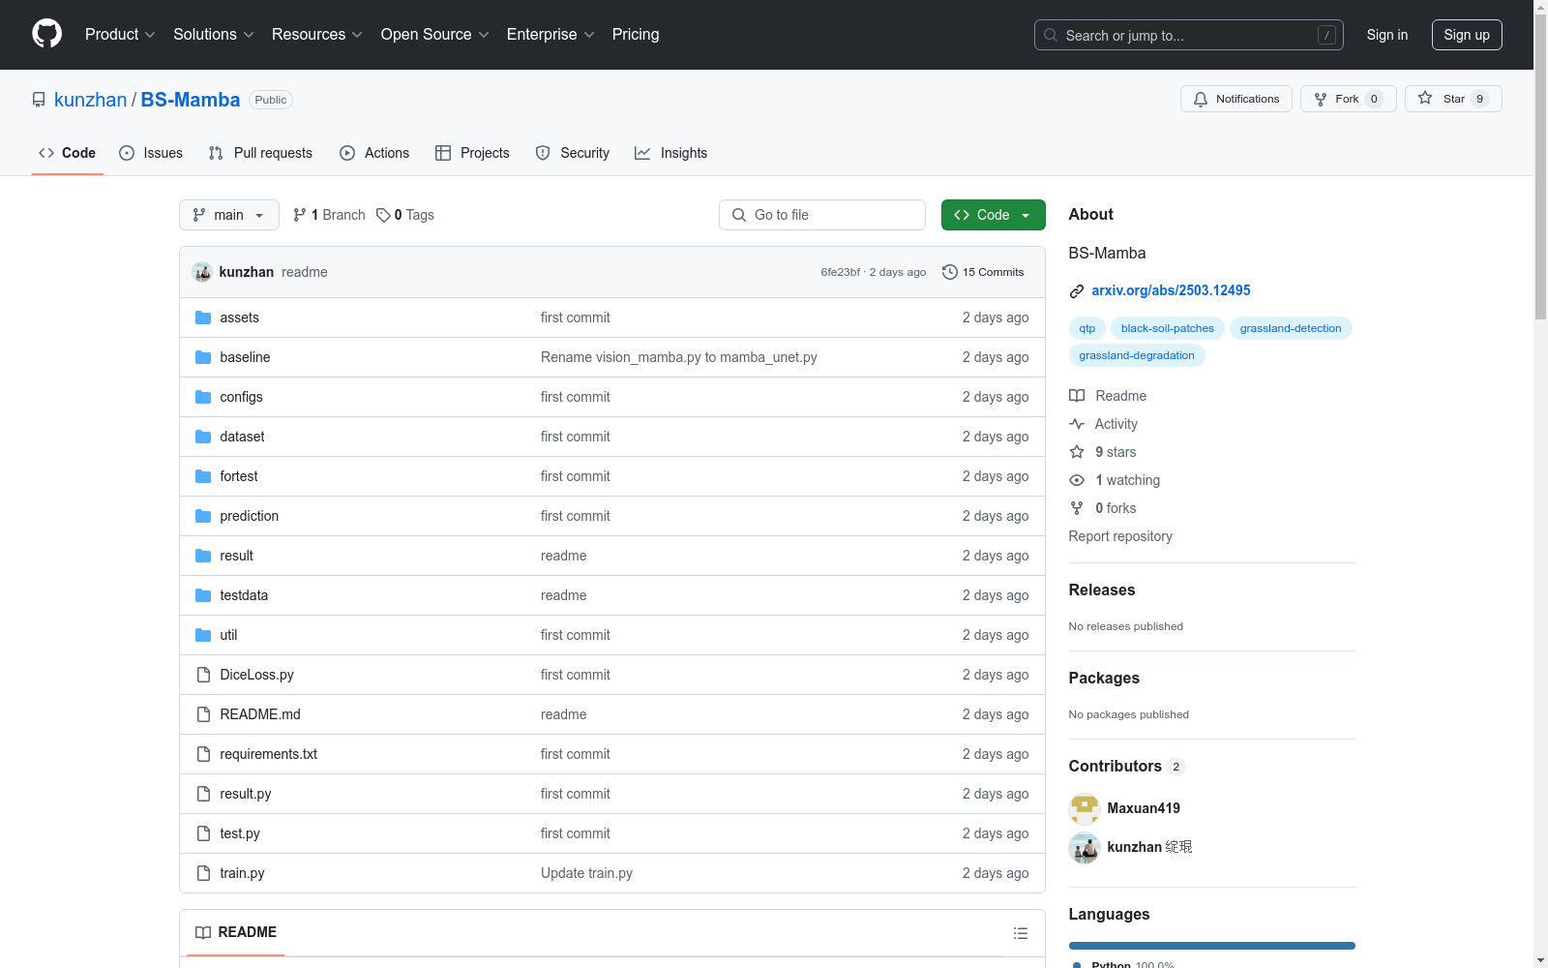Click the qtp topic tag

[x=1087, y=328]
